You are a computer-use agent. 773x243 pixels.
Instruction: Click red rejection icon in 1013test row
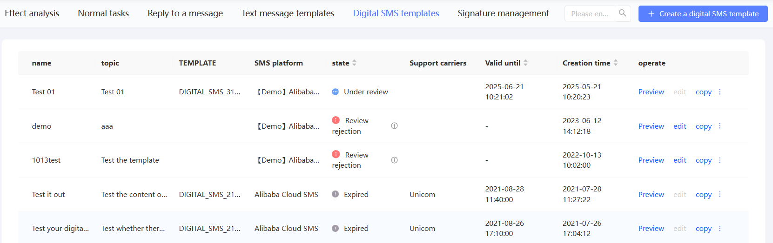tap(336, 154)
